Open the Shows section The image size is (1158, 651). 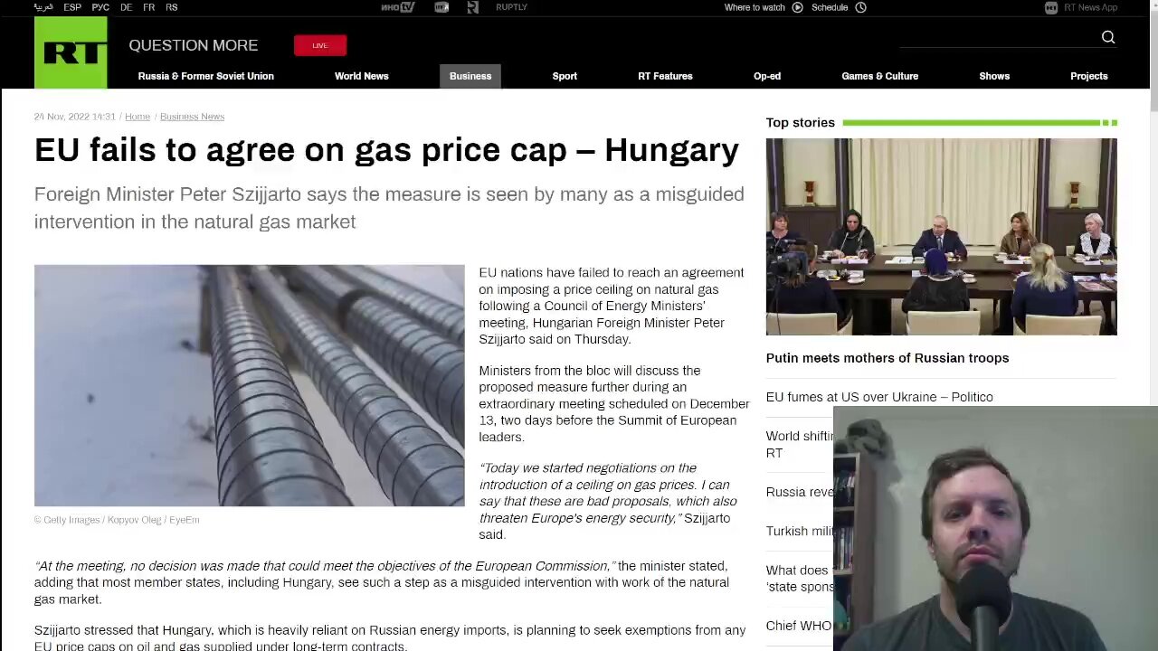pos(994,76)
